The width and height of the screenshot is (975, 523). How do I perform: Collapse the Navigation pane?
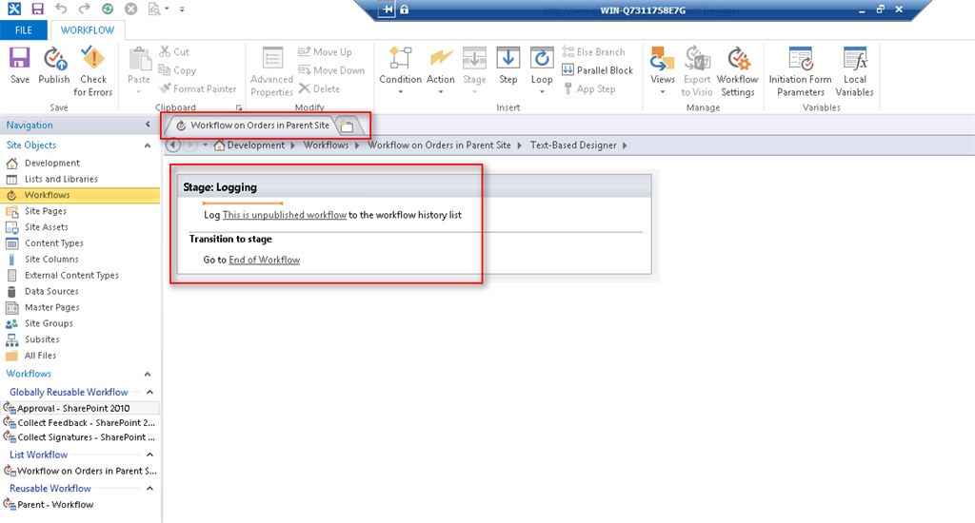(148, 125)
